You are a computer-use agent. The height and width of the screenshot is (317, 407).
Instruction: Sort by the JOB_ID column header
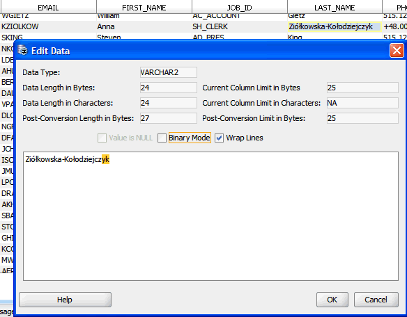[x=240, y=7]
